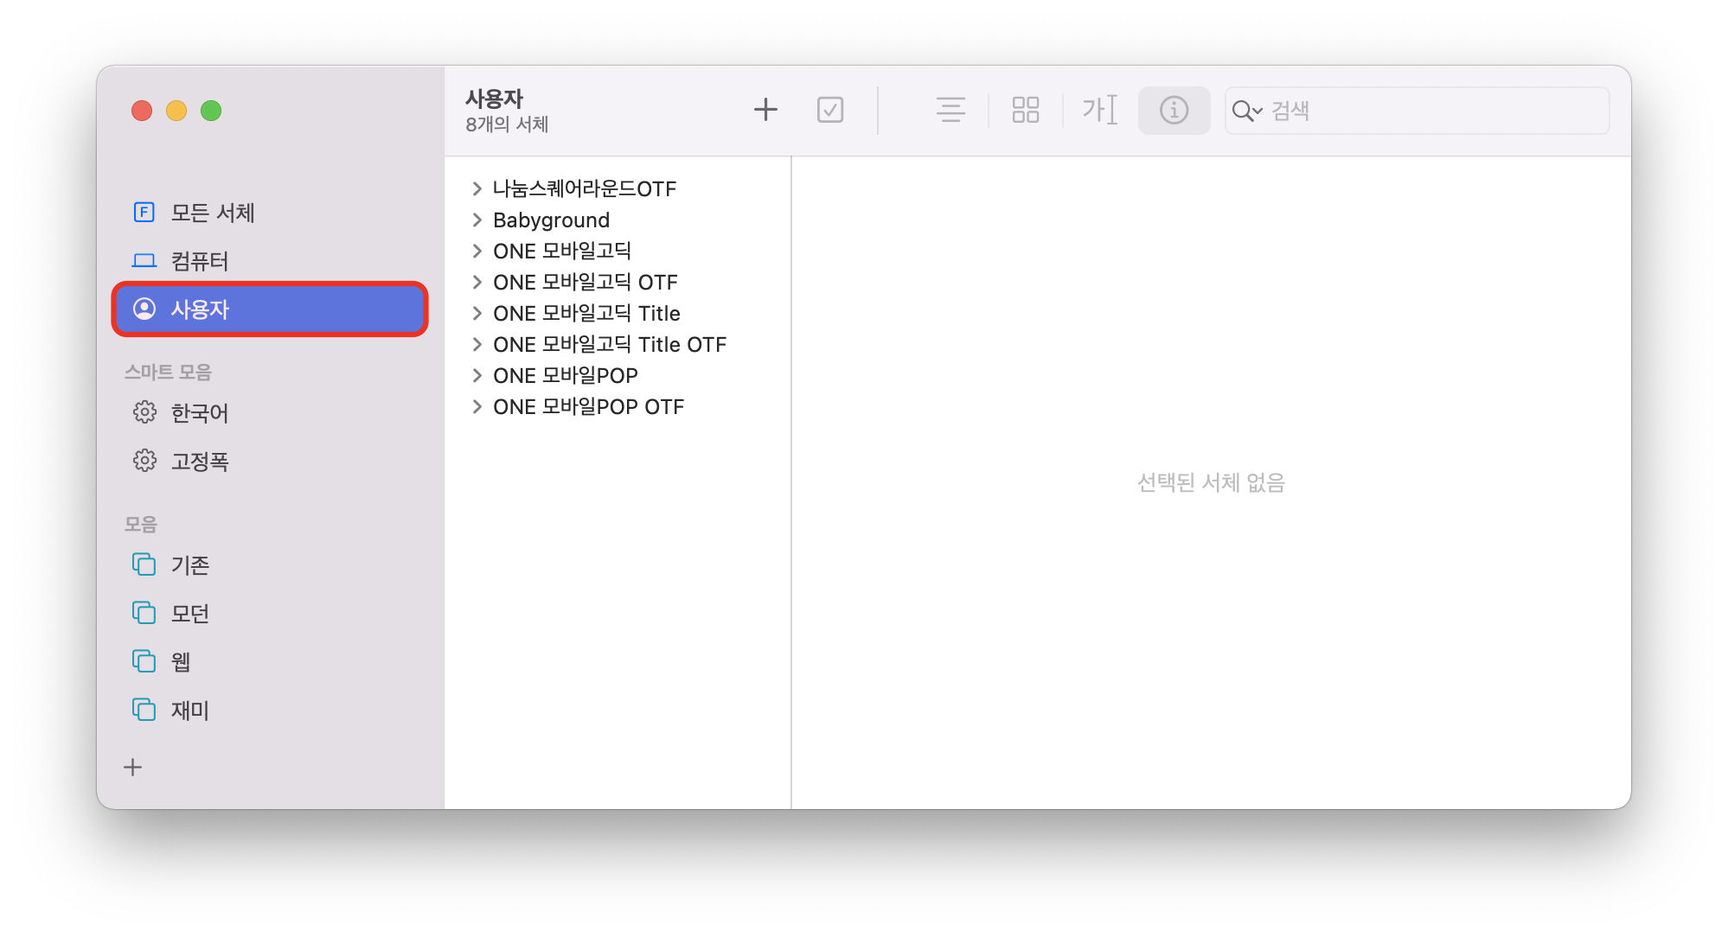The height and width of the screenshot is (937, 1728).
Task: Open the 웹 collection
Action: [180, 662]
